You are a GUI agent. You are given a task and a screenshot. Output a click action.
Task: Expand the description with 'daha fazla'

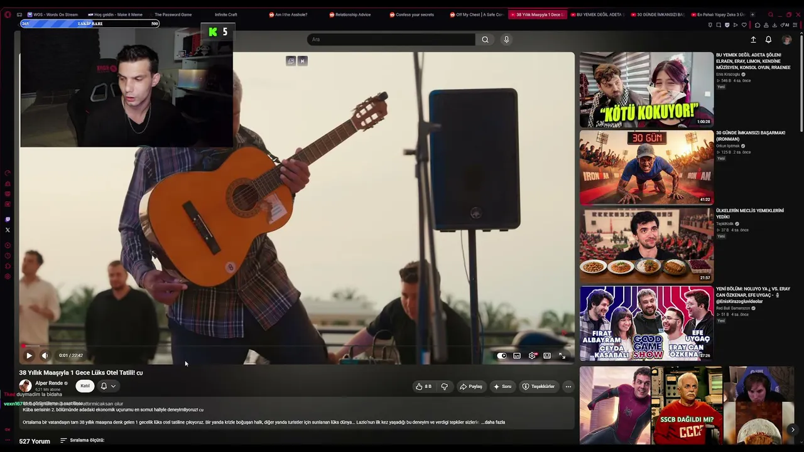tap(493, 422)
